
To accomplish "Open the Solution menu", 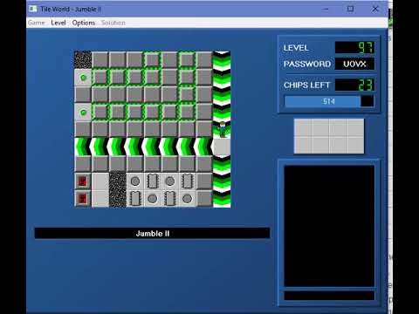I will point(113,23).
